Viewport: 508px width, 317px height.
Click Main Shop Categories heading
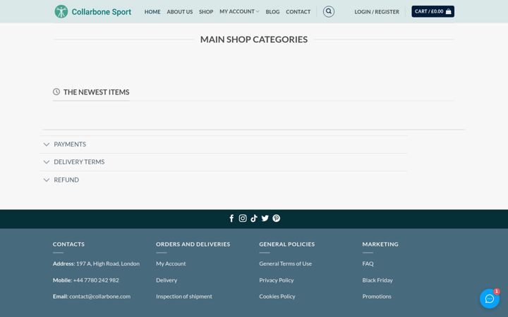[x=254, y=39]
